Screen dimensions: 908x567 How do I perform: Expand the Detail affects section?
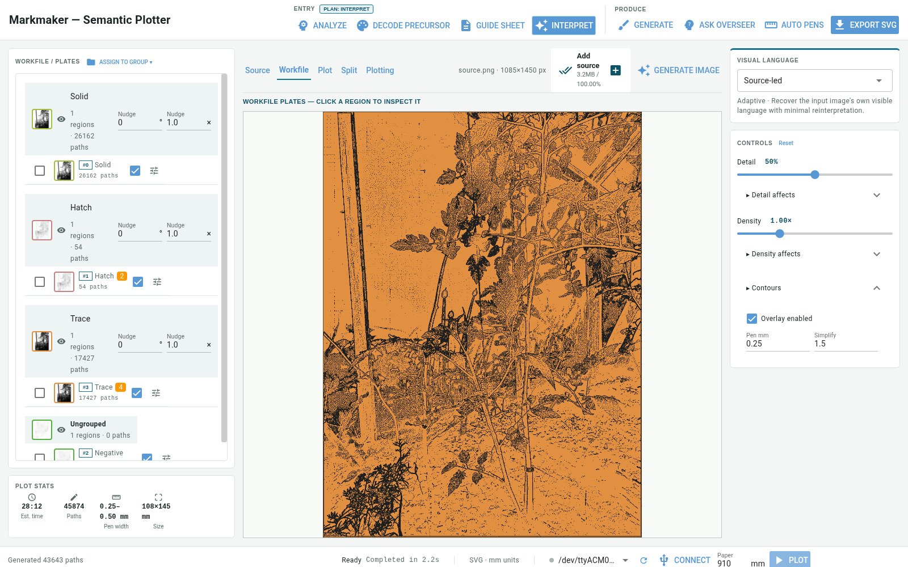(x=814, y=195)
